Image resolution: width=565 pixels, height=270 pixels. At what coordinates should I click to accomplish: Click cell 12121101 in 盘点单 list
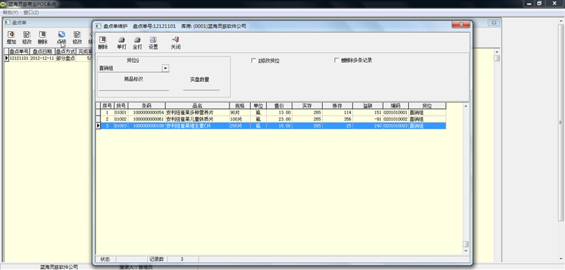(x=19, y=58)
